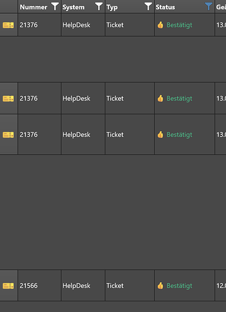This screenshot has width=226, height=312.
Task: Sort by the Status column header
Action: click(165, 7)
